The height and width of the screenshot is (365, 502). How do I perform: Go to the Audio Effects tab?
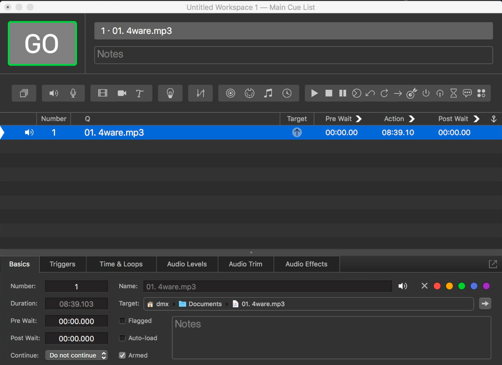pyautogui.click(x=306, y=264)
